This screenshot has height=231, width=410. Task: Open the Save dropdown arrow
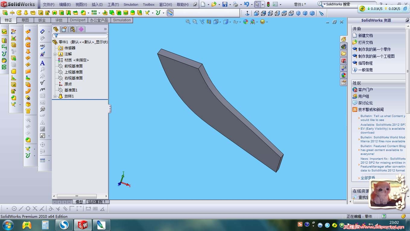[x=230, y=5]
